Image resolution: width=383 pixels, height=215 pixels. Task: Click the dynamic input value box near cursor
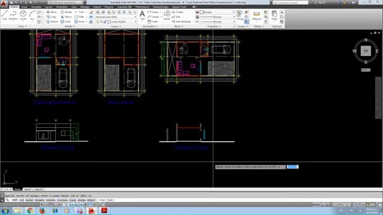coord(293,167)
